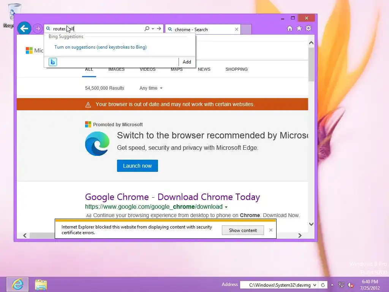This screenshot has width=389, height=292.
Task: Click the muted volume tray icon
Action: click(x=351, y=285)
